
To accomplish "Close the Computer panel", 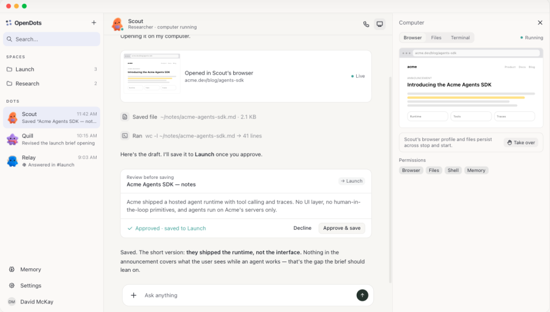I will click(540, 23).
